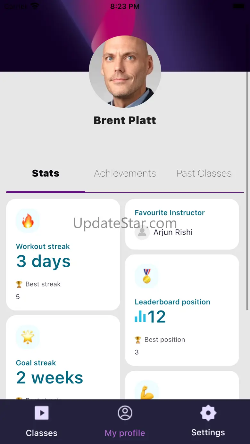
Task: Switch to the Past Classes tab
Action: [204, 173]
